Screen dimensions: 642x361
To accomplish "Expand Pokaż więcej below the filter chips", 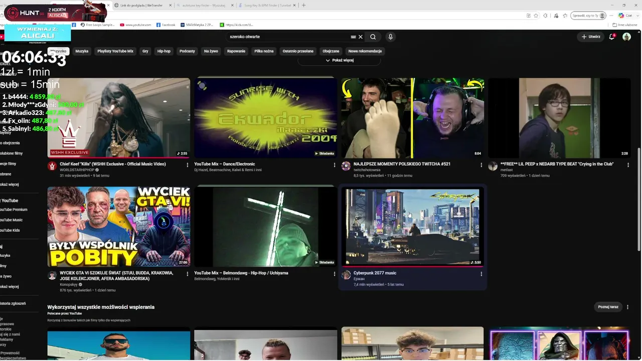I will click(340, 60).
